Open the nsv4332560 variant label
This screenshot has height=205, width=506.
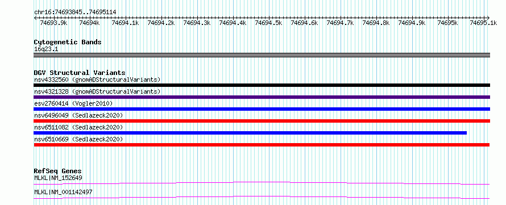tap(97, 80)
